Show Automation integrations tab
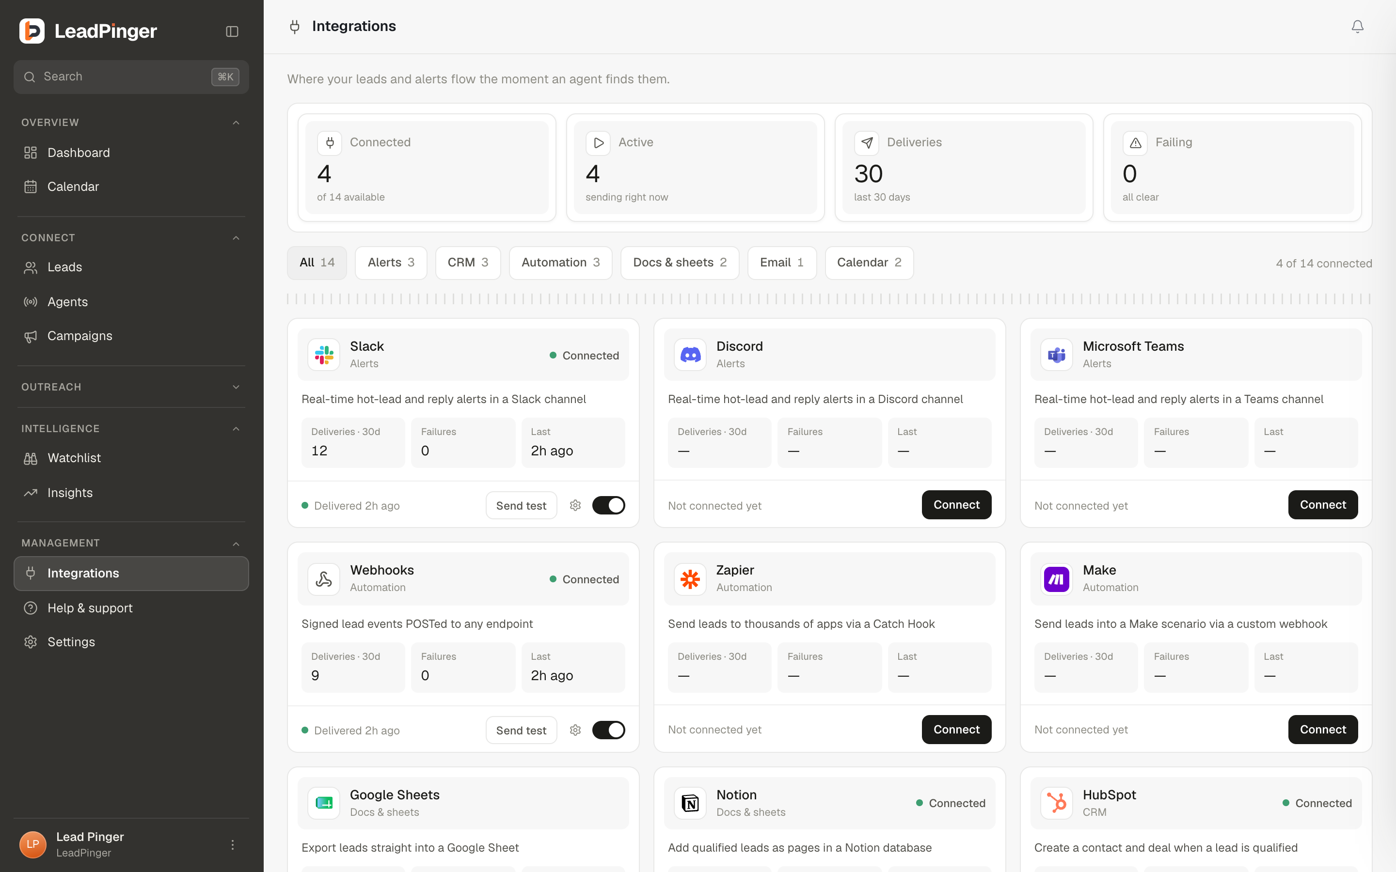The width and height of the screenshot is (1396, 872). [x=561, y=263]
